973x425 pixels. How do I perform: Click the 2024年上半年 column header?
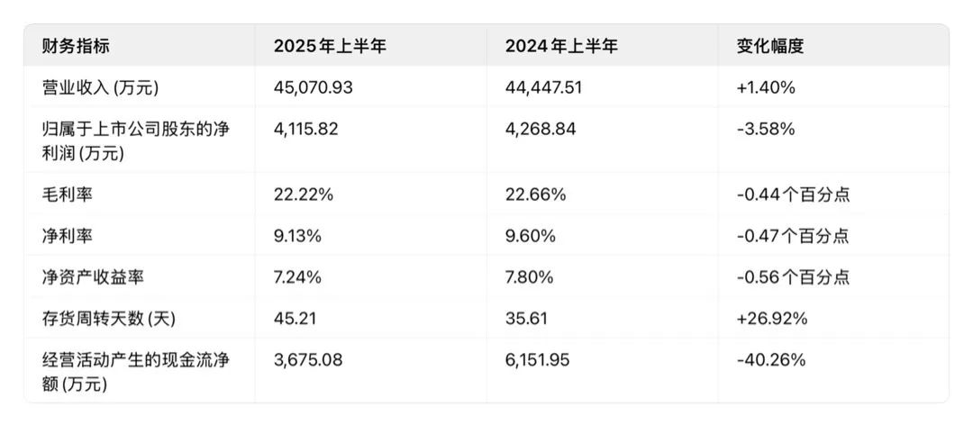click(x=561, y=47)
